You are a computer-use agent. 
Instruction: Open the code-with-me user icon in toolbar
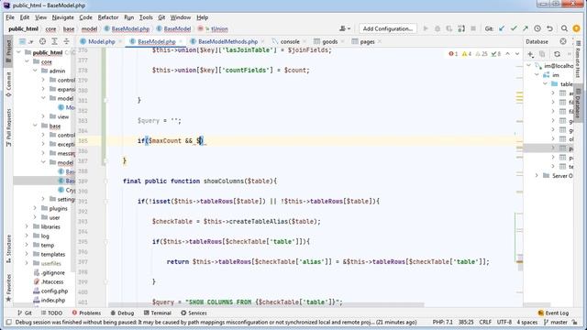pyautogui.click(x=345, y=28)
